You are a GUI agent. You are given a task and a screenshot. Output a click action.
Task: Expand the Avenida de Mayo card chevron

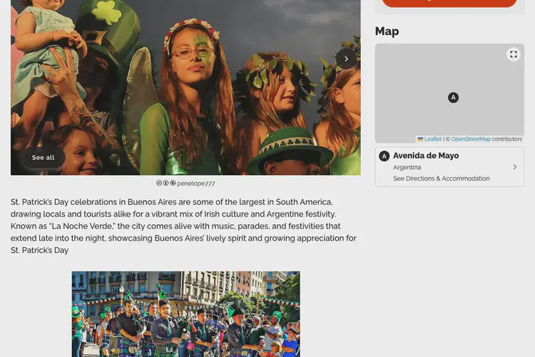[x=514, y=166]
